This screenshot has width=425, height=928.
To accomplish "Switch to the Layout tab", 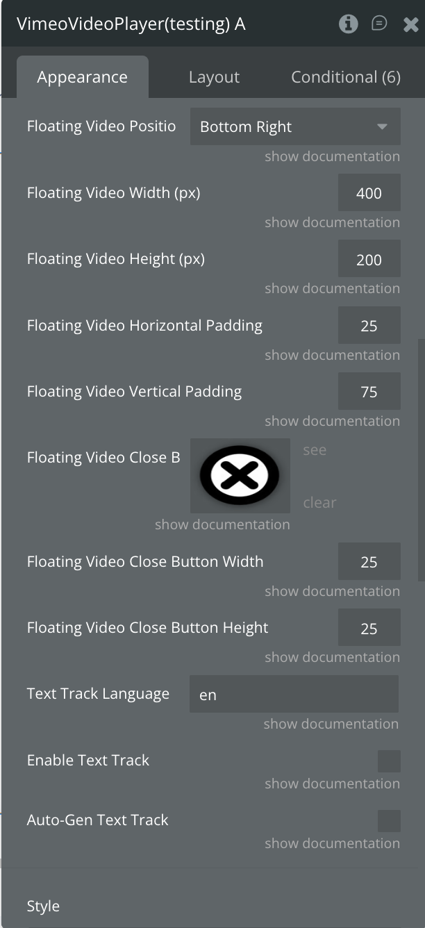I will pos(214,77).
